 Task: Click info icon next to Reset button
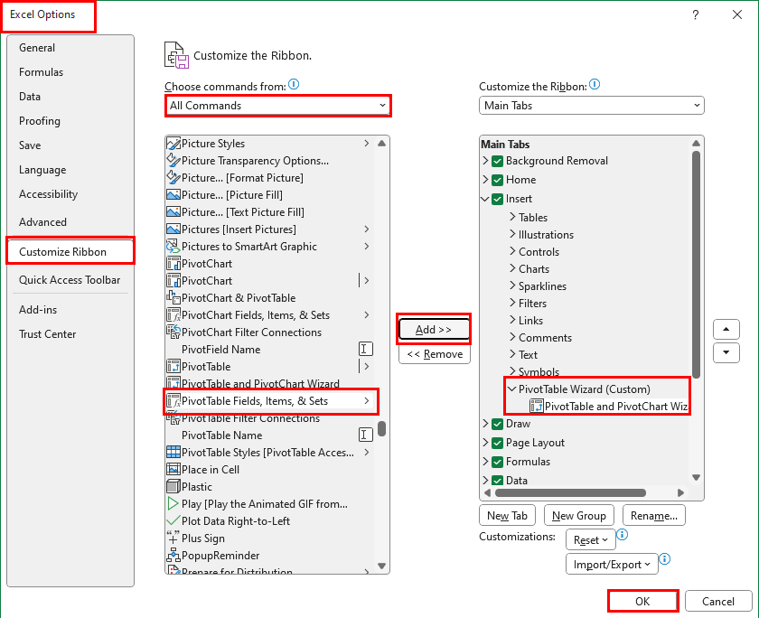point(623,535)
